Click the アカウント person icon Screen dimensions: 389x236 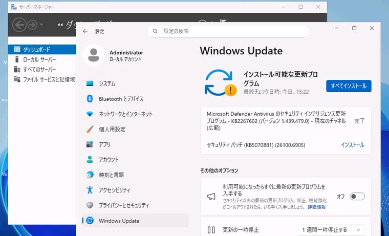point(90,160)
